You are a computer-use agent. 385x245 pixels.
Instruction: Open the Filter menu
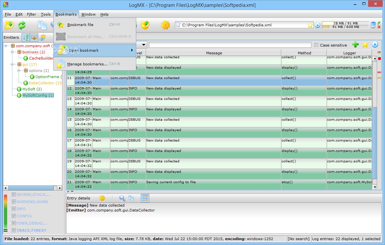(x=32, y=14)
